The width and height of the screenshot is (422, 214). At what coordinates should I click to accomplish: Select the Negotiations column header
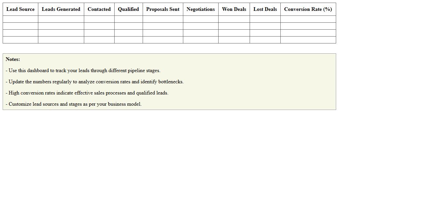(200, 9)
